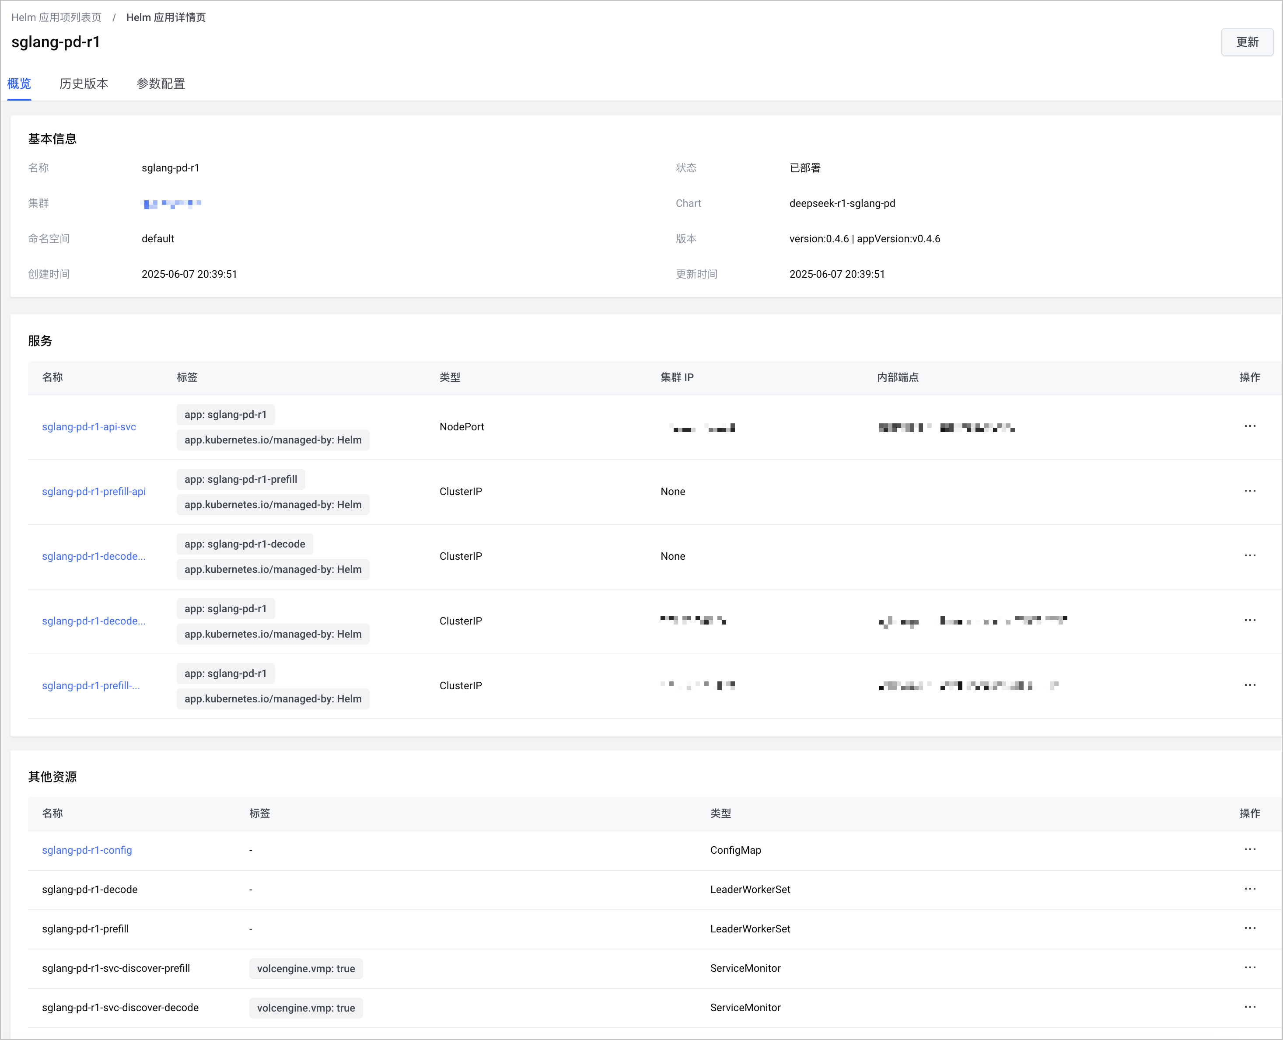Screen dimensions: 1283x1040
Task: Open more actions for sglang-pd-r1-prefill LeaderWorkerSet
Action: pyautogui.click(x=1249, y=928)
